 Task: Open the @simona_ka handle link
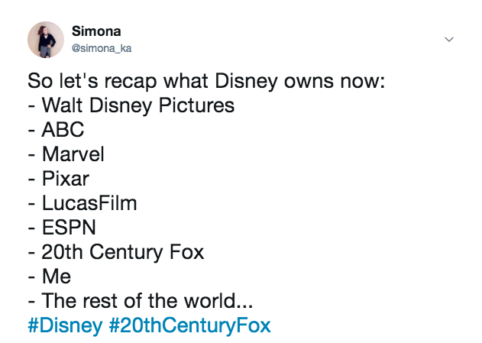[102, 48]
